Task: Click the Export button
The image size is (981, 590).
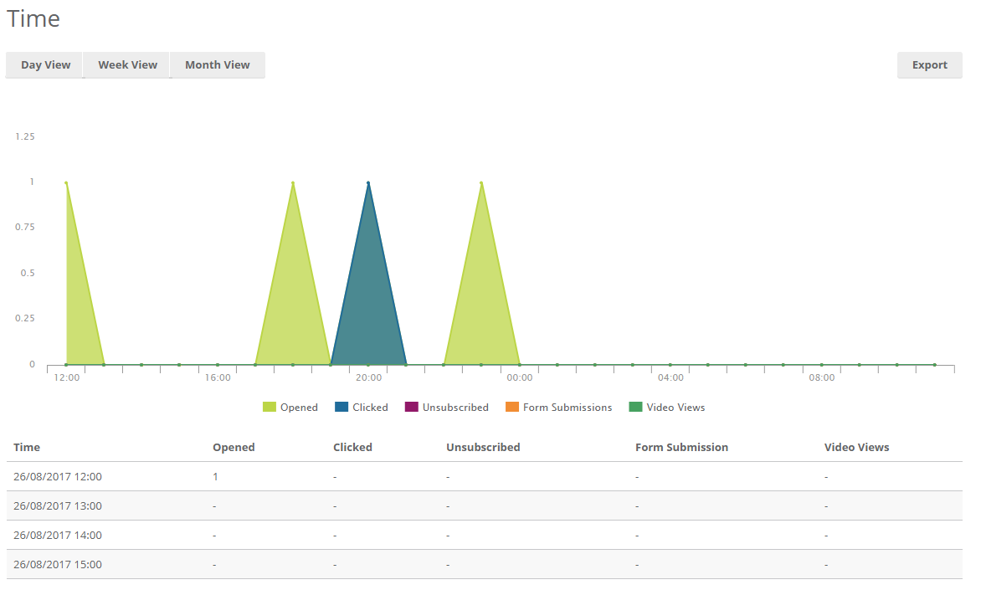Action: coord(929,65)
